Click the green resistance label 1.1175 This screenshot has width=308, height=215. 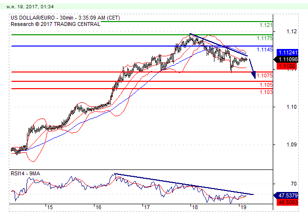(264, 38)
